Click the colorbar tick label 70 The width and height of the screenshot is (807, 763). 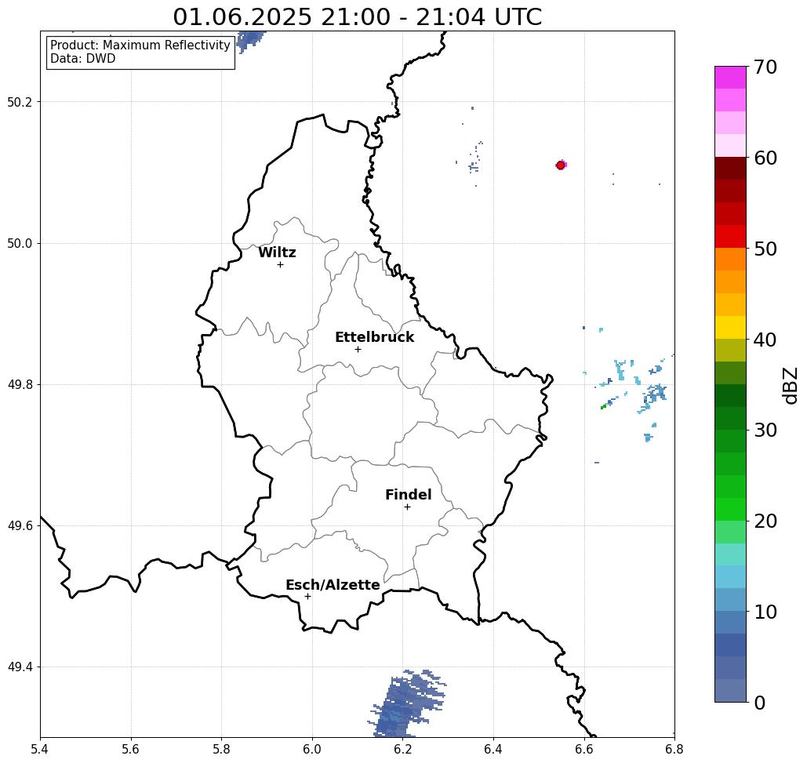tap(765, 67)
